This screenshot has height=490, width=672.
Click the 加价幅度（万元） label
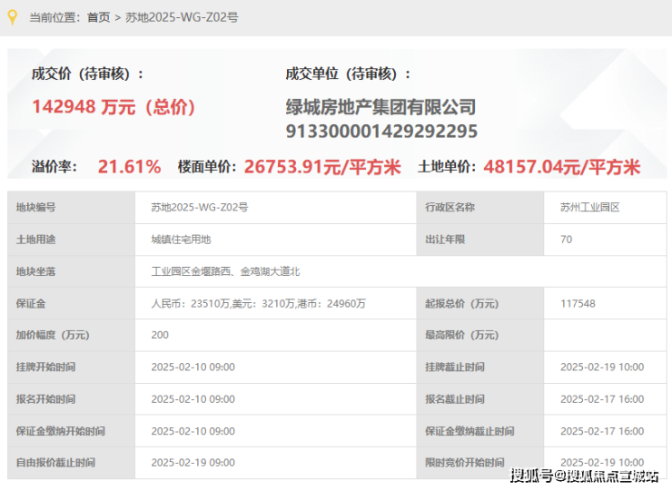click(53, 335)
